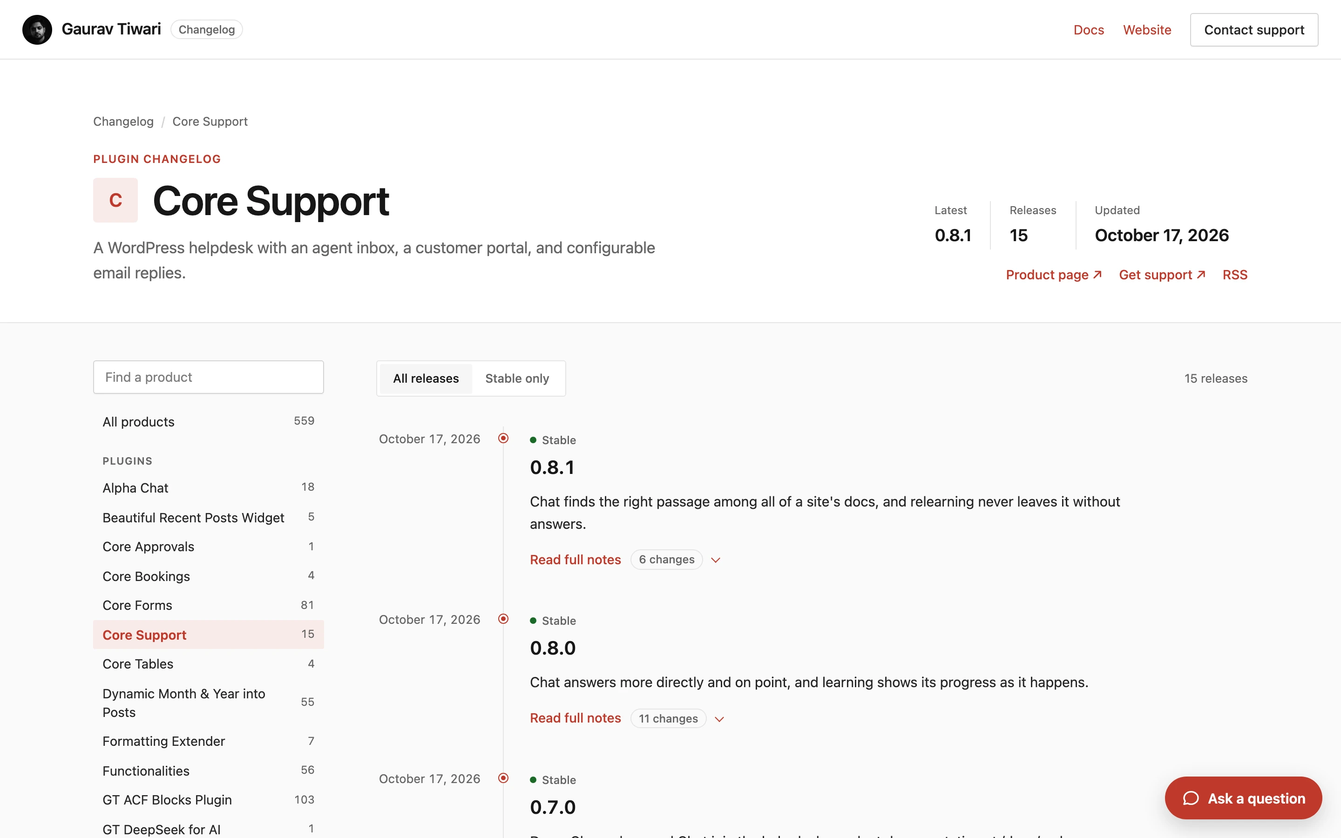The height and width of the screenshot is (838, 1341).
Task: Expand the 0.8.0 changes chevron
Action: coord(719,719)
